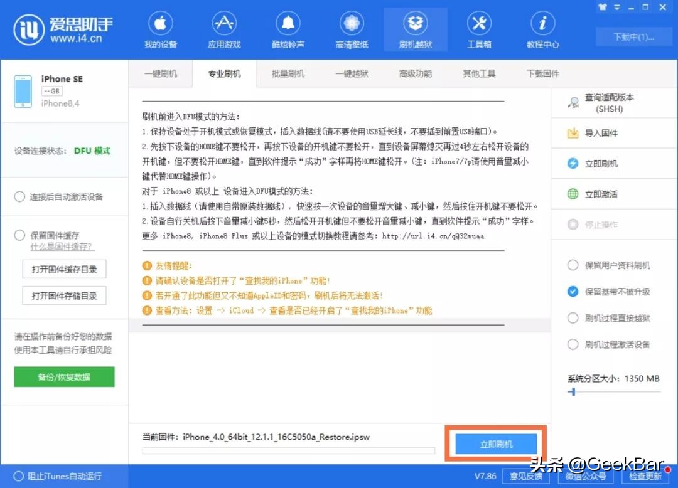Click the 立即激活 (Activate Now) sidebar item
Viewport: 678px width, 488px height.
point(602,194)
